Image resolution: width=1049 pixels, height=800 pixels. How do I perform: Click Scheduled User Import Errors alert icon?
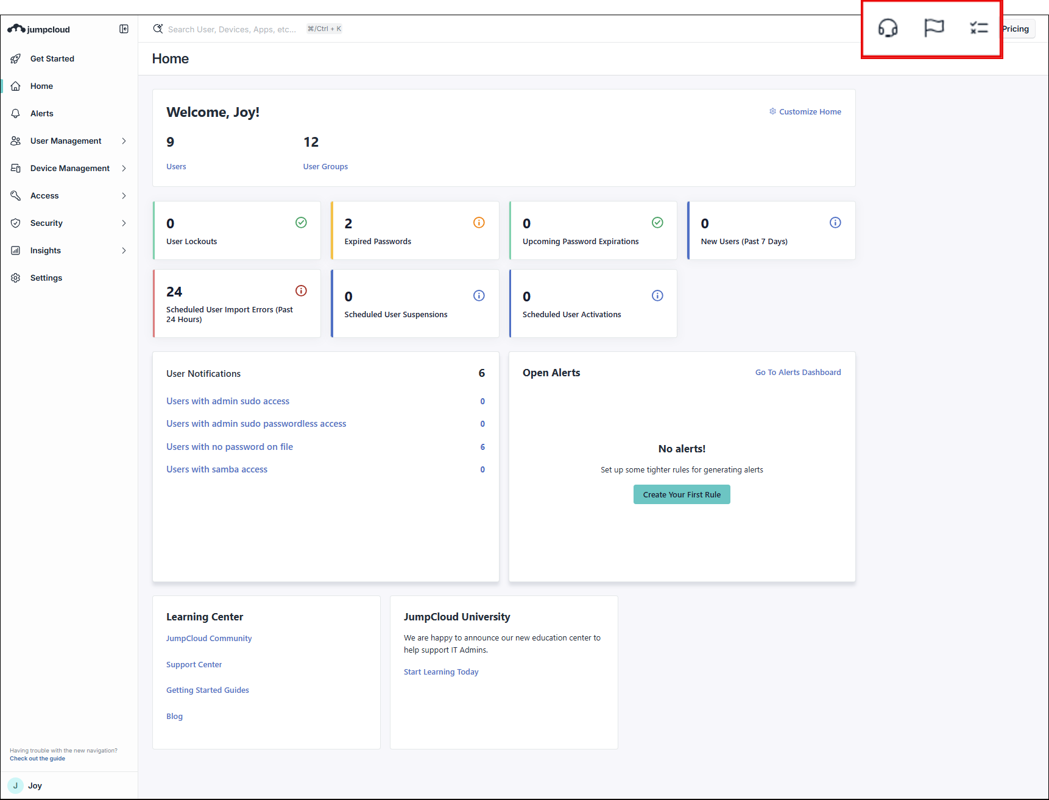click(301, 291)
